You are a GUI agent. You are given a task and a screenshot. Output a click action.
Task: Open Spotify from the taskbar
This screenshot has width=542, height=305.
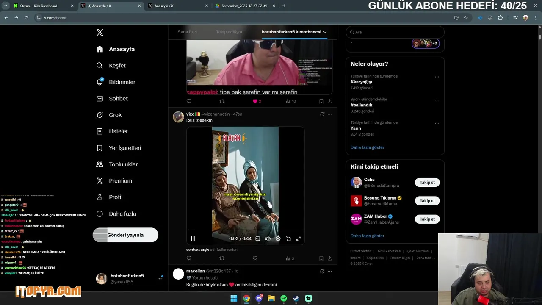tap(284, 299)
